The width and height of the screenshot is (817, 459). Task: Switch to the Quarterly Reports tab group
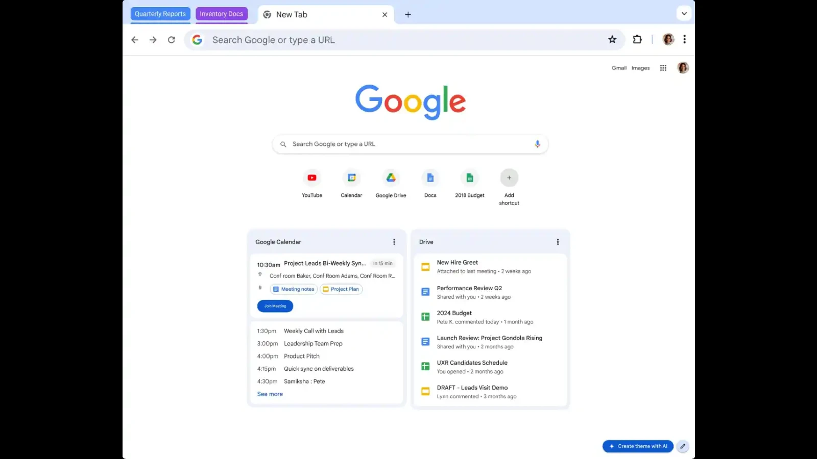[x=160, y=14]
